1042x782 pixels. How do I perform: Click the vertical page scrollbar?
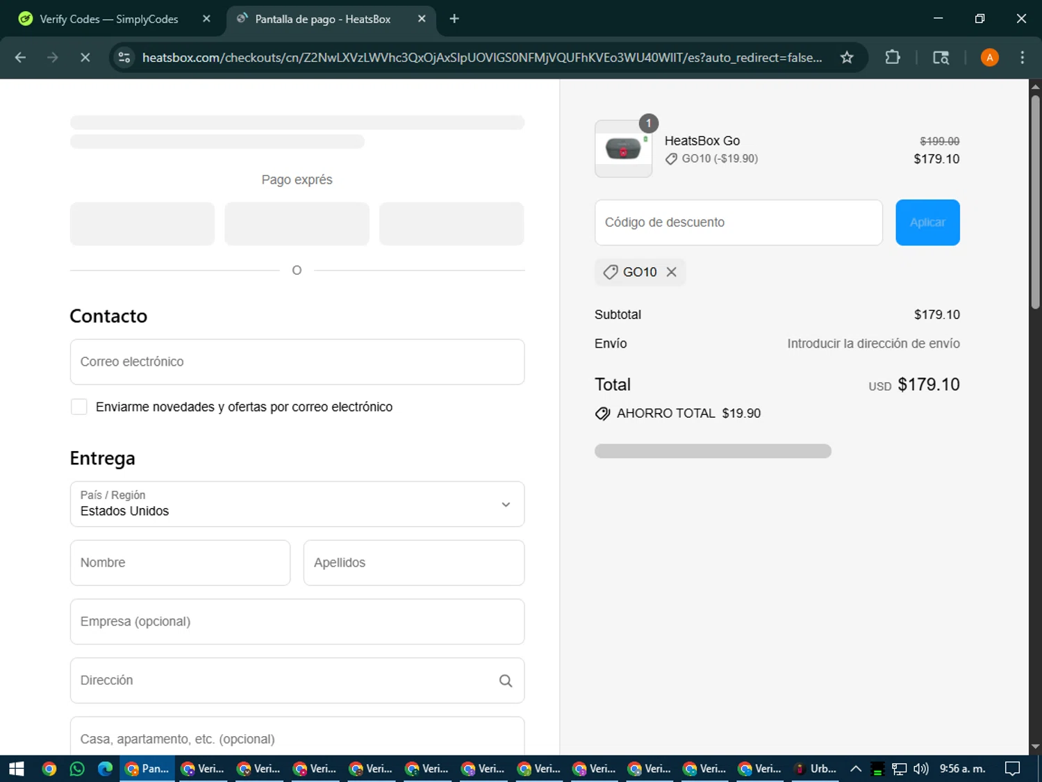1035,202
